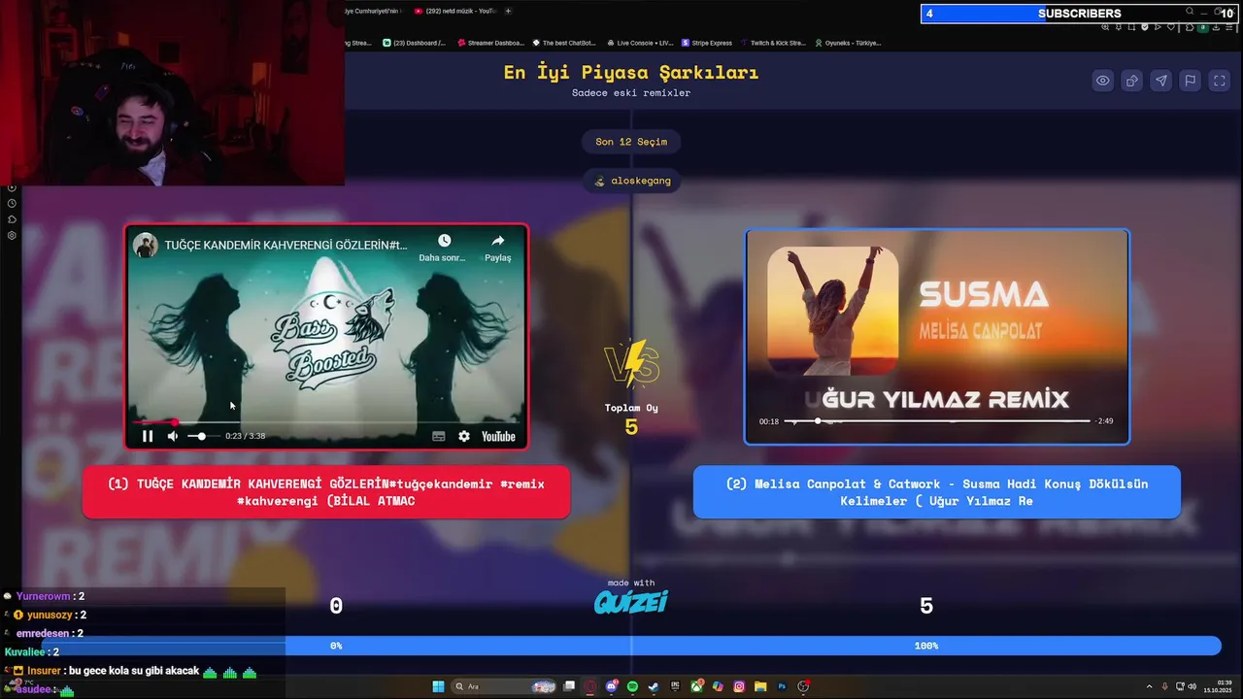Click the Paylaş share arrow icon
This screenshot has width=1243, height=699.
498,241
